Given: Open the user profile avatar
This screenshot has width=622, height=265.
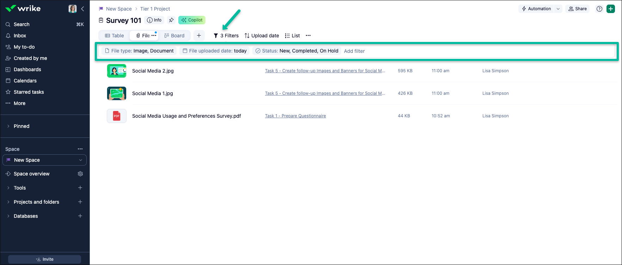Looking at the screenshot, I should click(73, 9).
